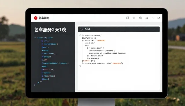Click the heading 包车服务2天1晚
The image size is (185, 106).
pyautogui.click(x=50, y=30)
